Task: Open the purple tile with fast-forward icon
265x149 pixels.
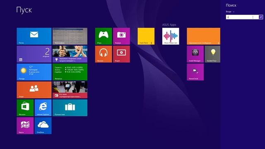Action: tap(195, 72)
